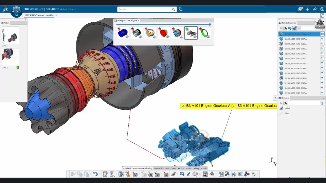Open the Help question mark icon
The height and width of the screenshot is (183, 326).
(x=322, y=9)
